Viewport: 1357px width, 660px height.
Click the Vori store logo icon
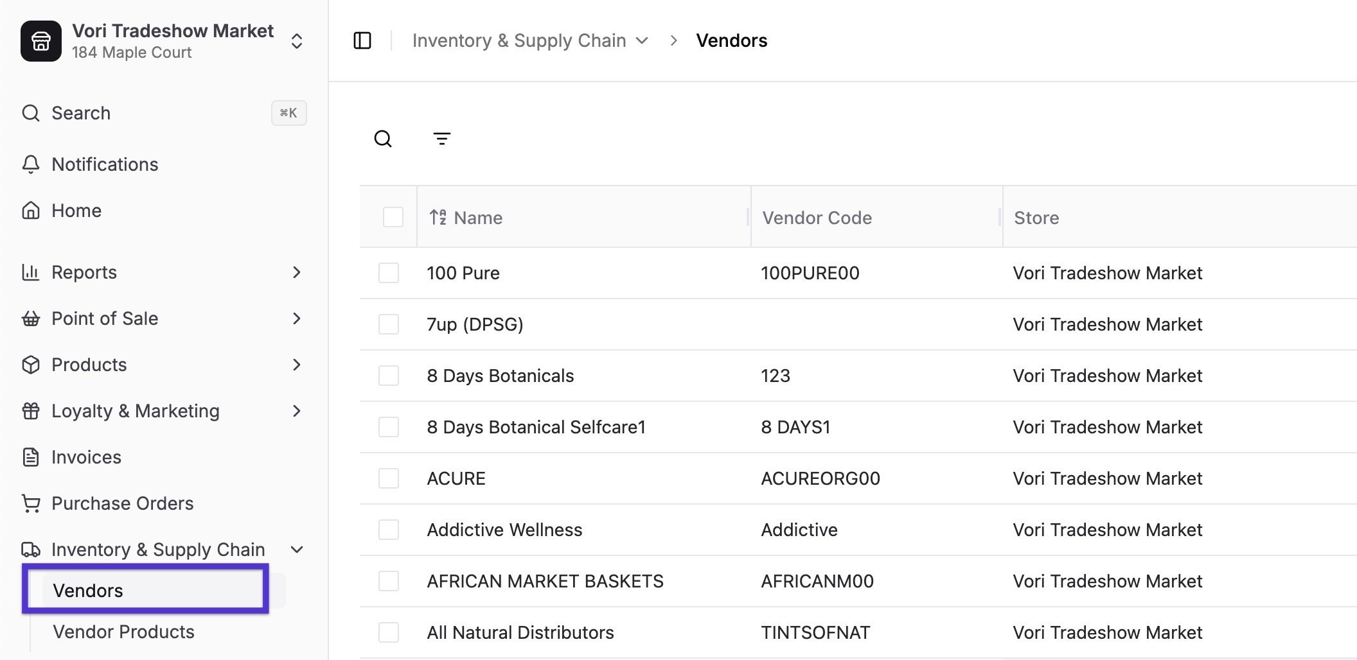point(41,41)
